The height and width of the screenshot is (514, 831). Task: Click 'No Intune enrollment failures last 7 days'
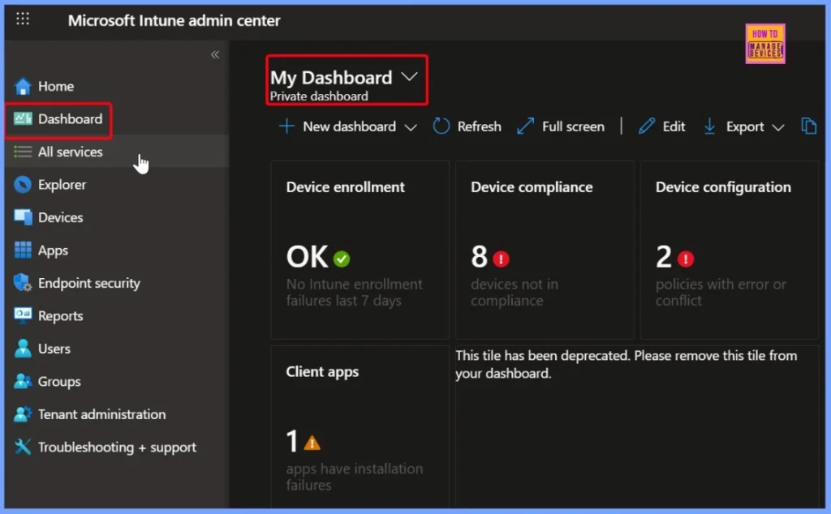(354, 292)
